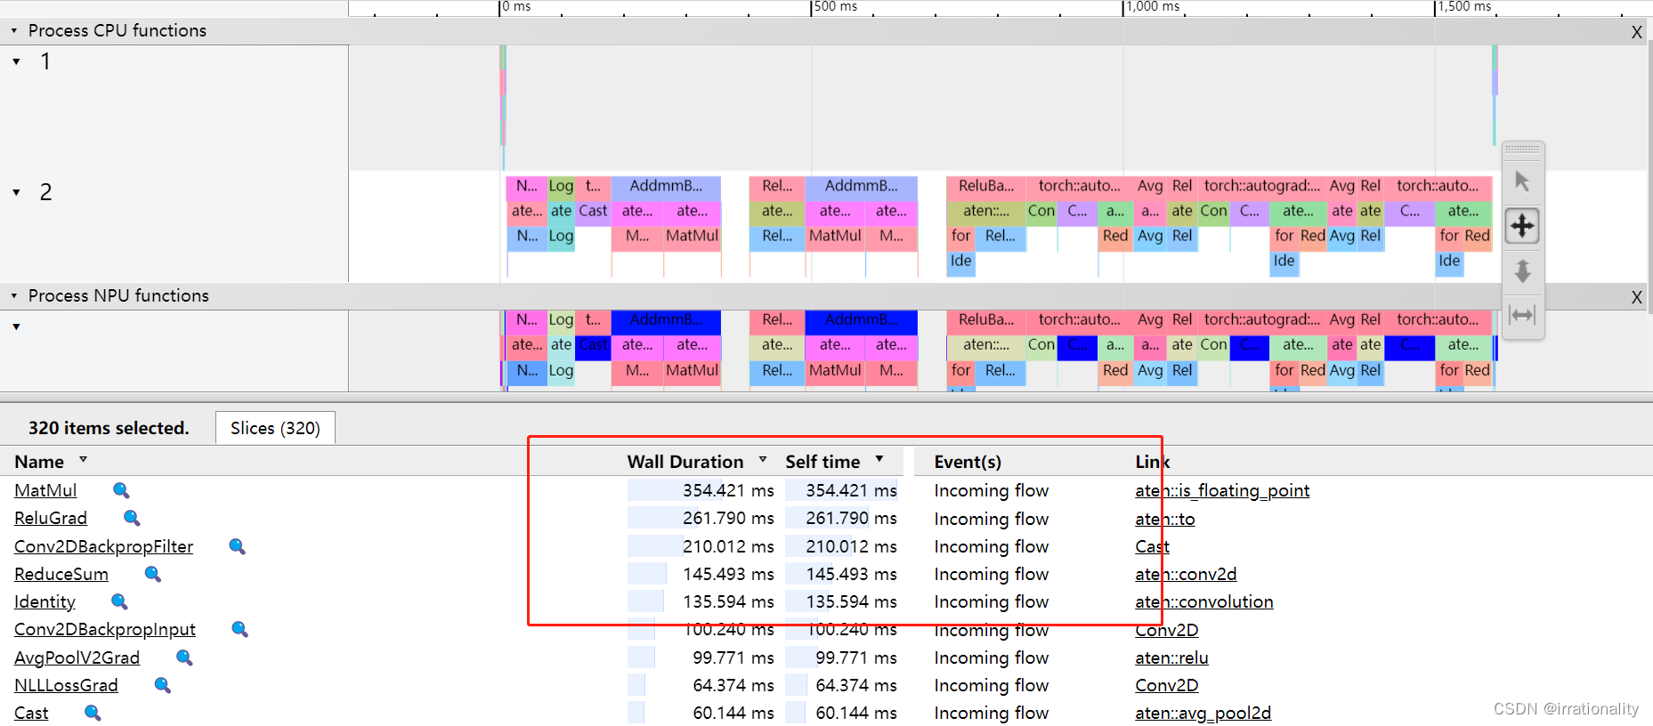Viewport: 1653px width, 726px height.
Task: Follow the aten::avg_pool2d link
Action: point(1203,713)
